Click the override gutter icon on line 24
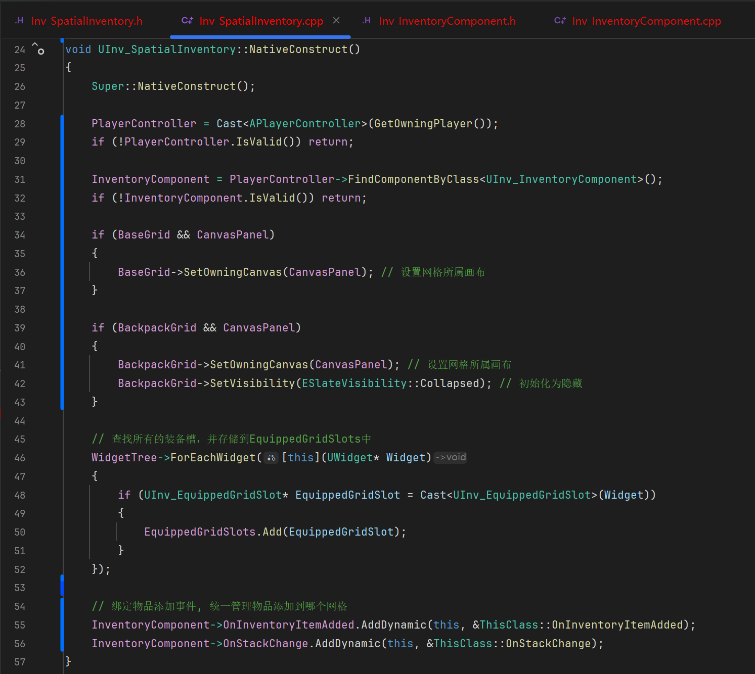 38,49
